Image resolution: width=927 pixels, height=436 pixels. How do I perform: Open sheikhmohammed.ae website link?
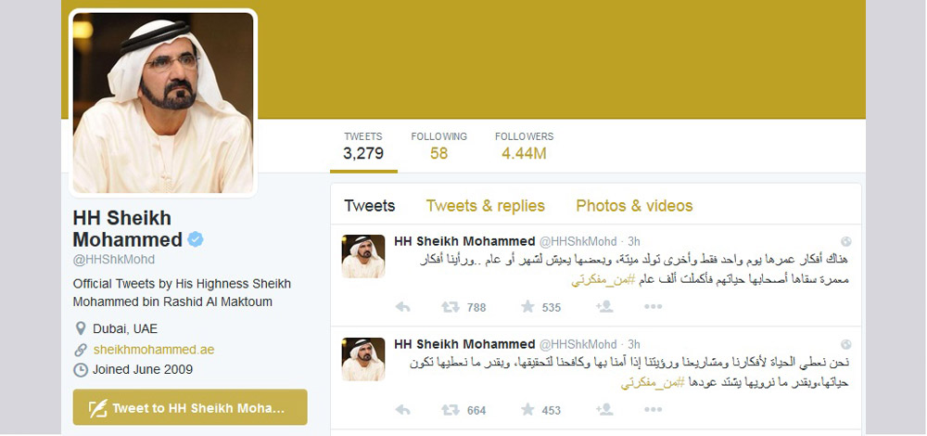(154, 350)
